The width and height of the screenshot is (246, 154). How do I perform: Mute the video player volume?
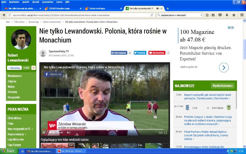(x=68, y=132)
